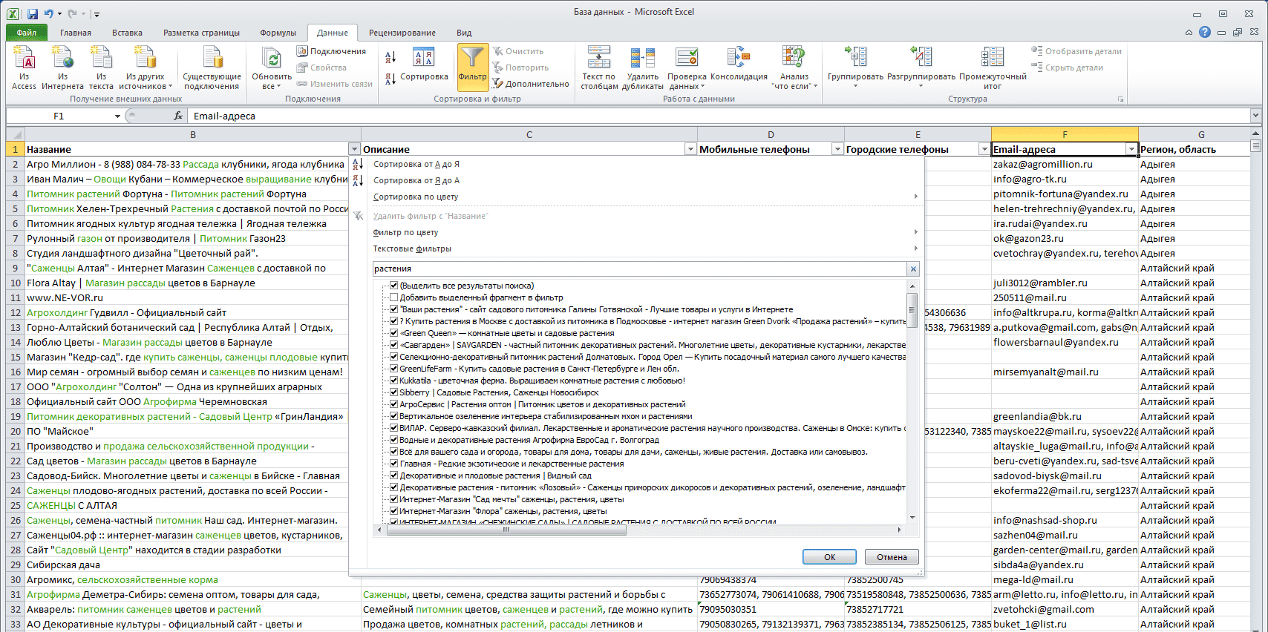The height and width of the screenshot is (632, 1268).
Task: Click Разгруппировать button
Action: pos(921,68)
